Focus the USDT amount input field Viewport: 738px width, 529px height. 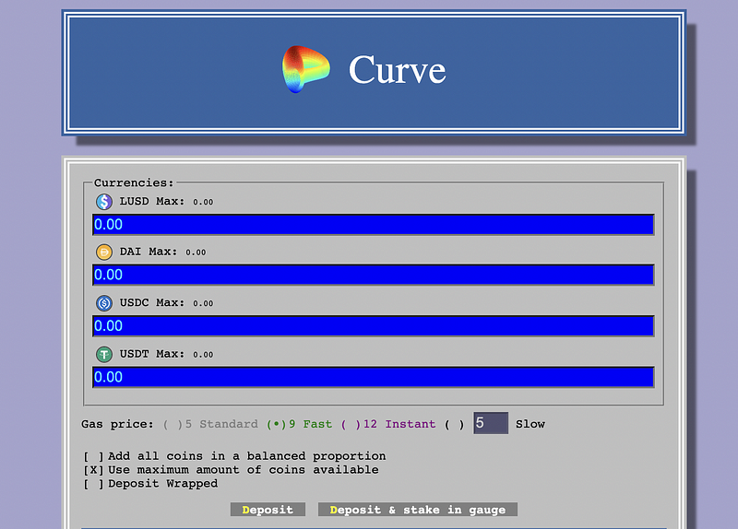374,377
